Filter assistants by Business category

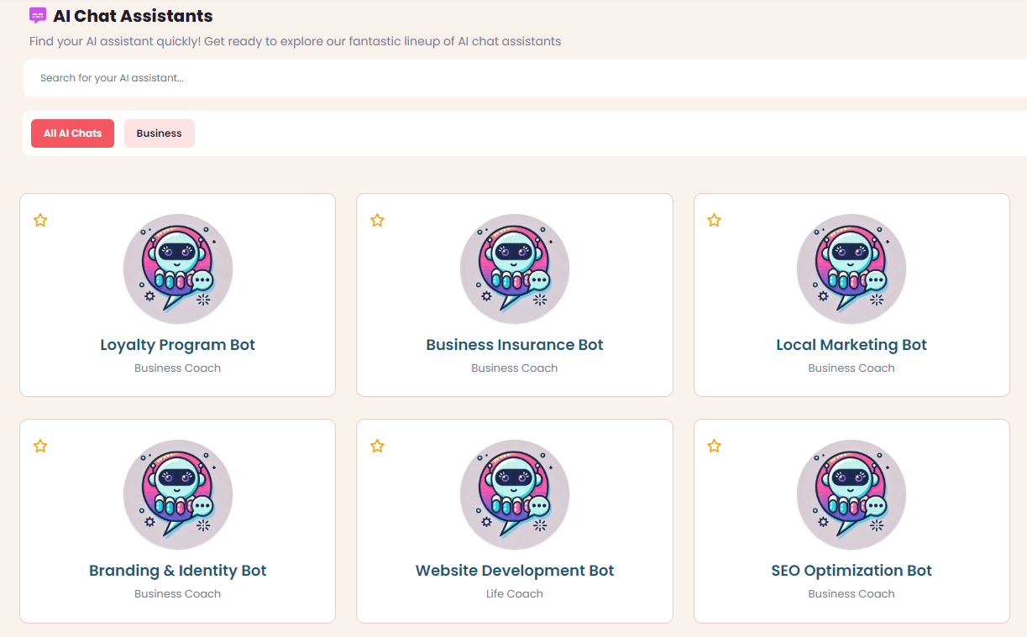(x=159, y=133)
